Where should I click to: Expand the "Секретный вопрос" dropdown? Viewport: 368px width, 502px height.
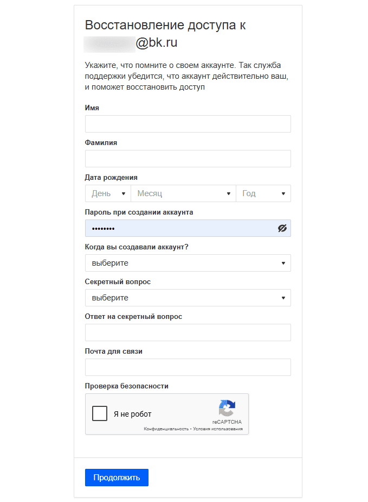coord(188,298)
